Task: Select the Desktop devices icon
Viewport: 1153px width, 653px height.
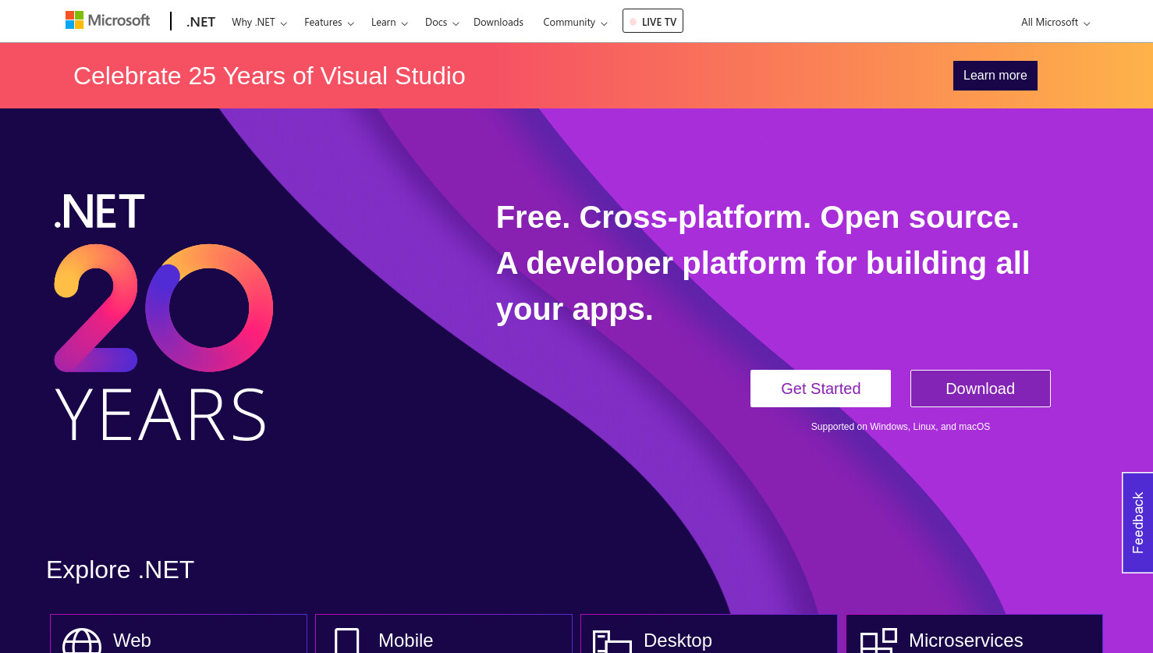Action: pos(612,642)
